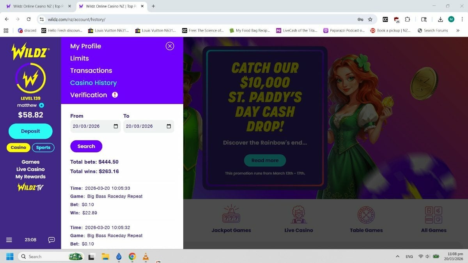Open the To date calendar picker
Screen dimensions: 468x263
coord(169,126)
